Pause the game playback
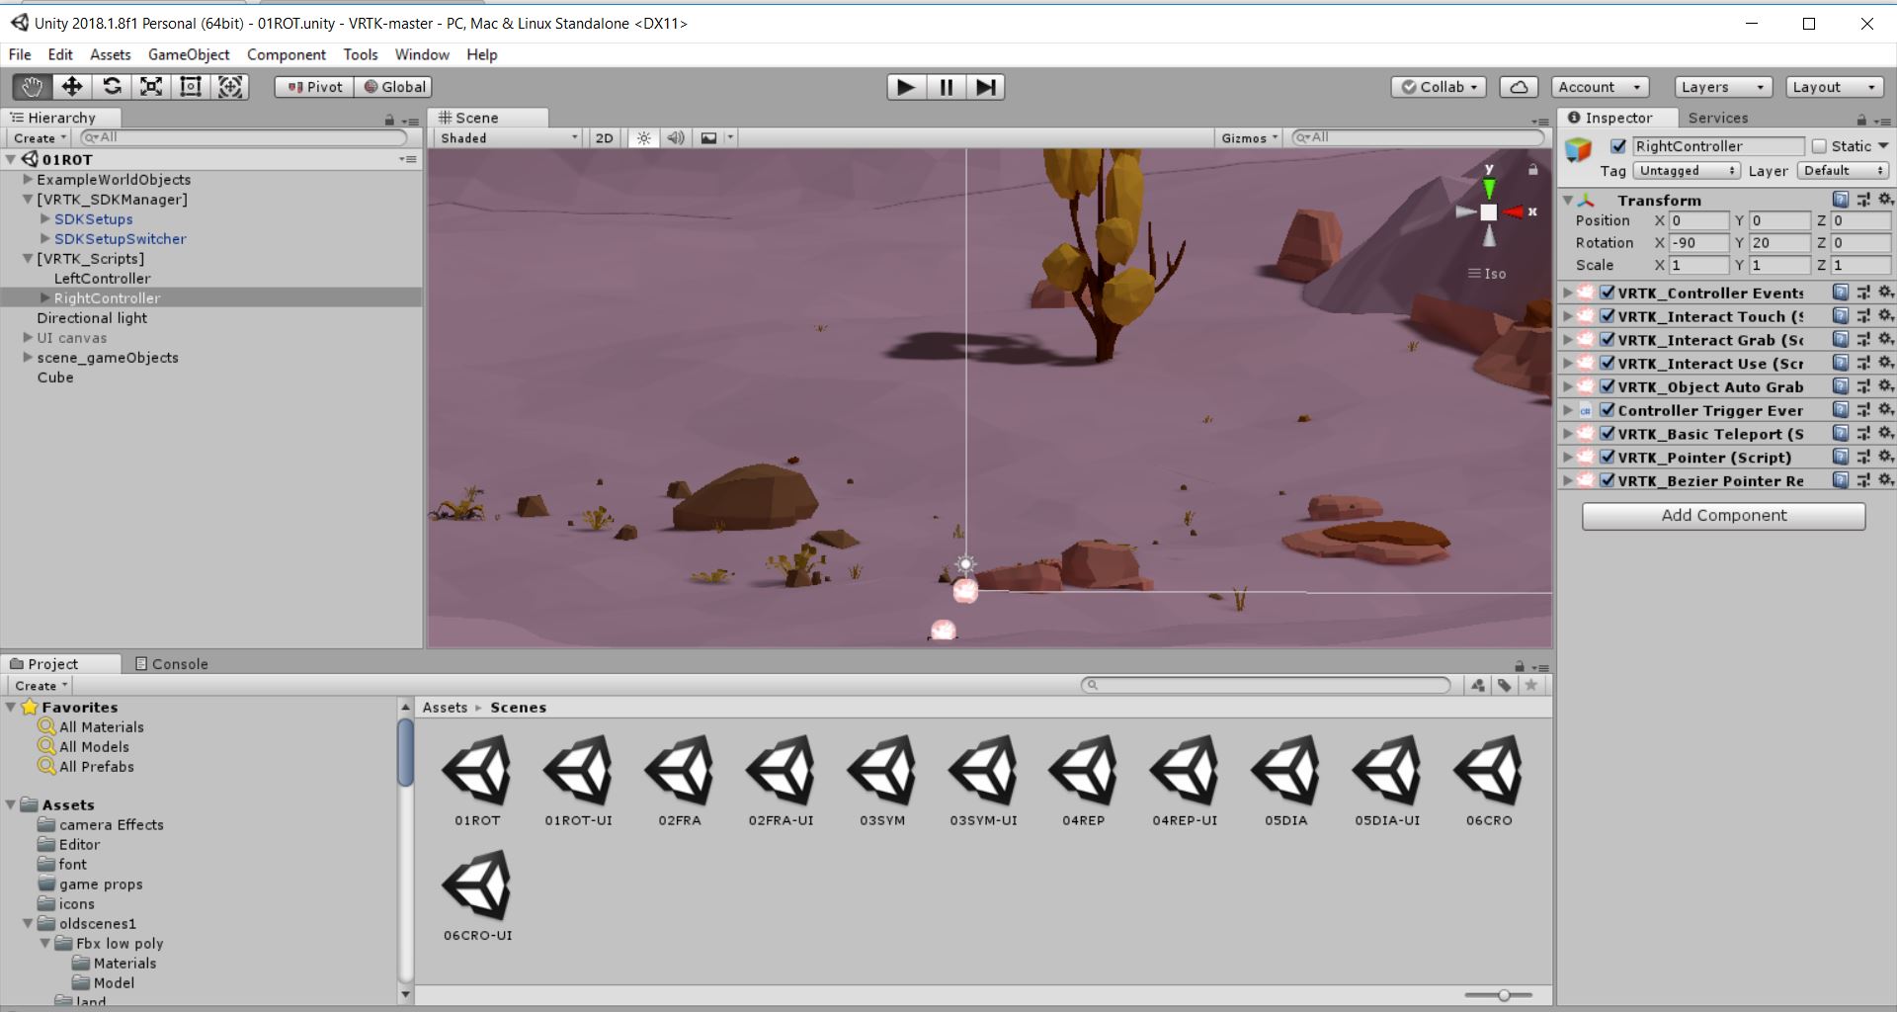Viewport: 1897px width, 1012px height. 946,87
